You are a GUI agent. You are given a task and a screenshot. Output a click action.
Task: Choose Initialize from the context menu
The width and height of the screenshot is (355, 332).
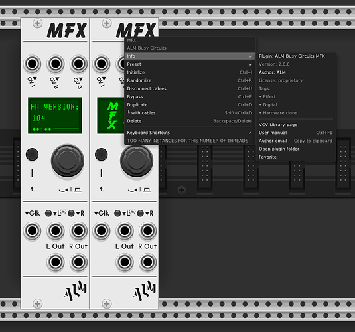[x=190, y=72]
